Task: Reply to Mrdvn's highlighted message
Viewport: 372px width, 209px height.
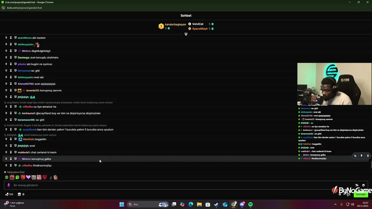Action: pyautogui.click(x=355, y=156)
